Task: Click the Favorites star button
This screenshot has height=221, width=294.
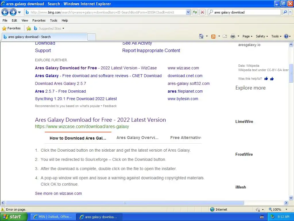Action: click(x=11, y=28)
